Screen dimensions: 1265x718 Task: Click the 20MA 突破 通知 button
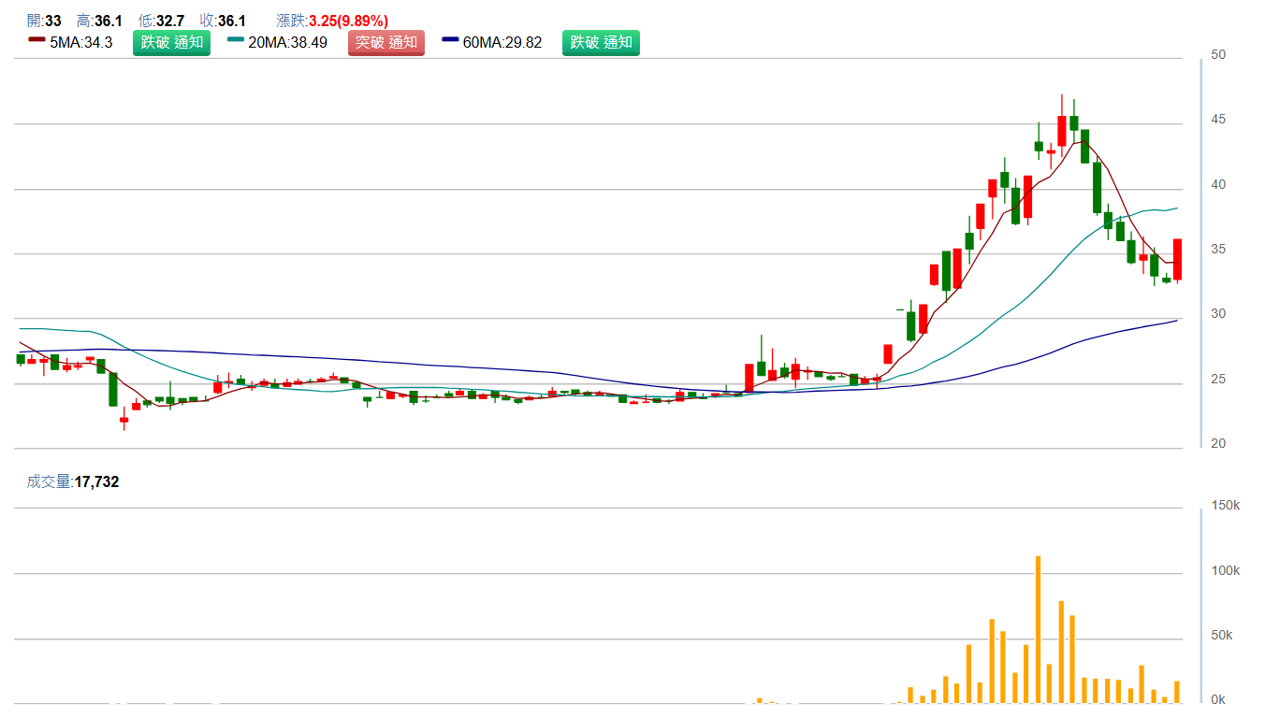[x=385, y=42]
